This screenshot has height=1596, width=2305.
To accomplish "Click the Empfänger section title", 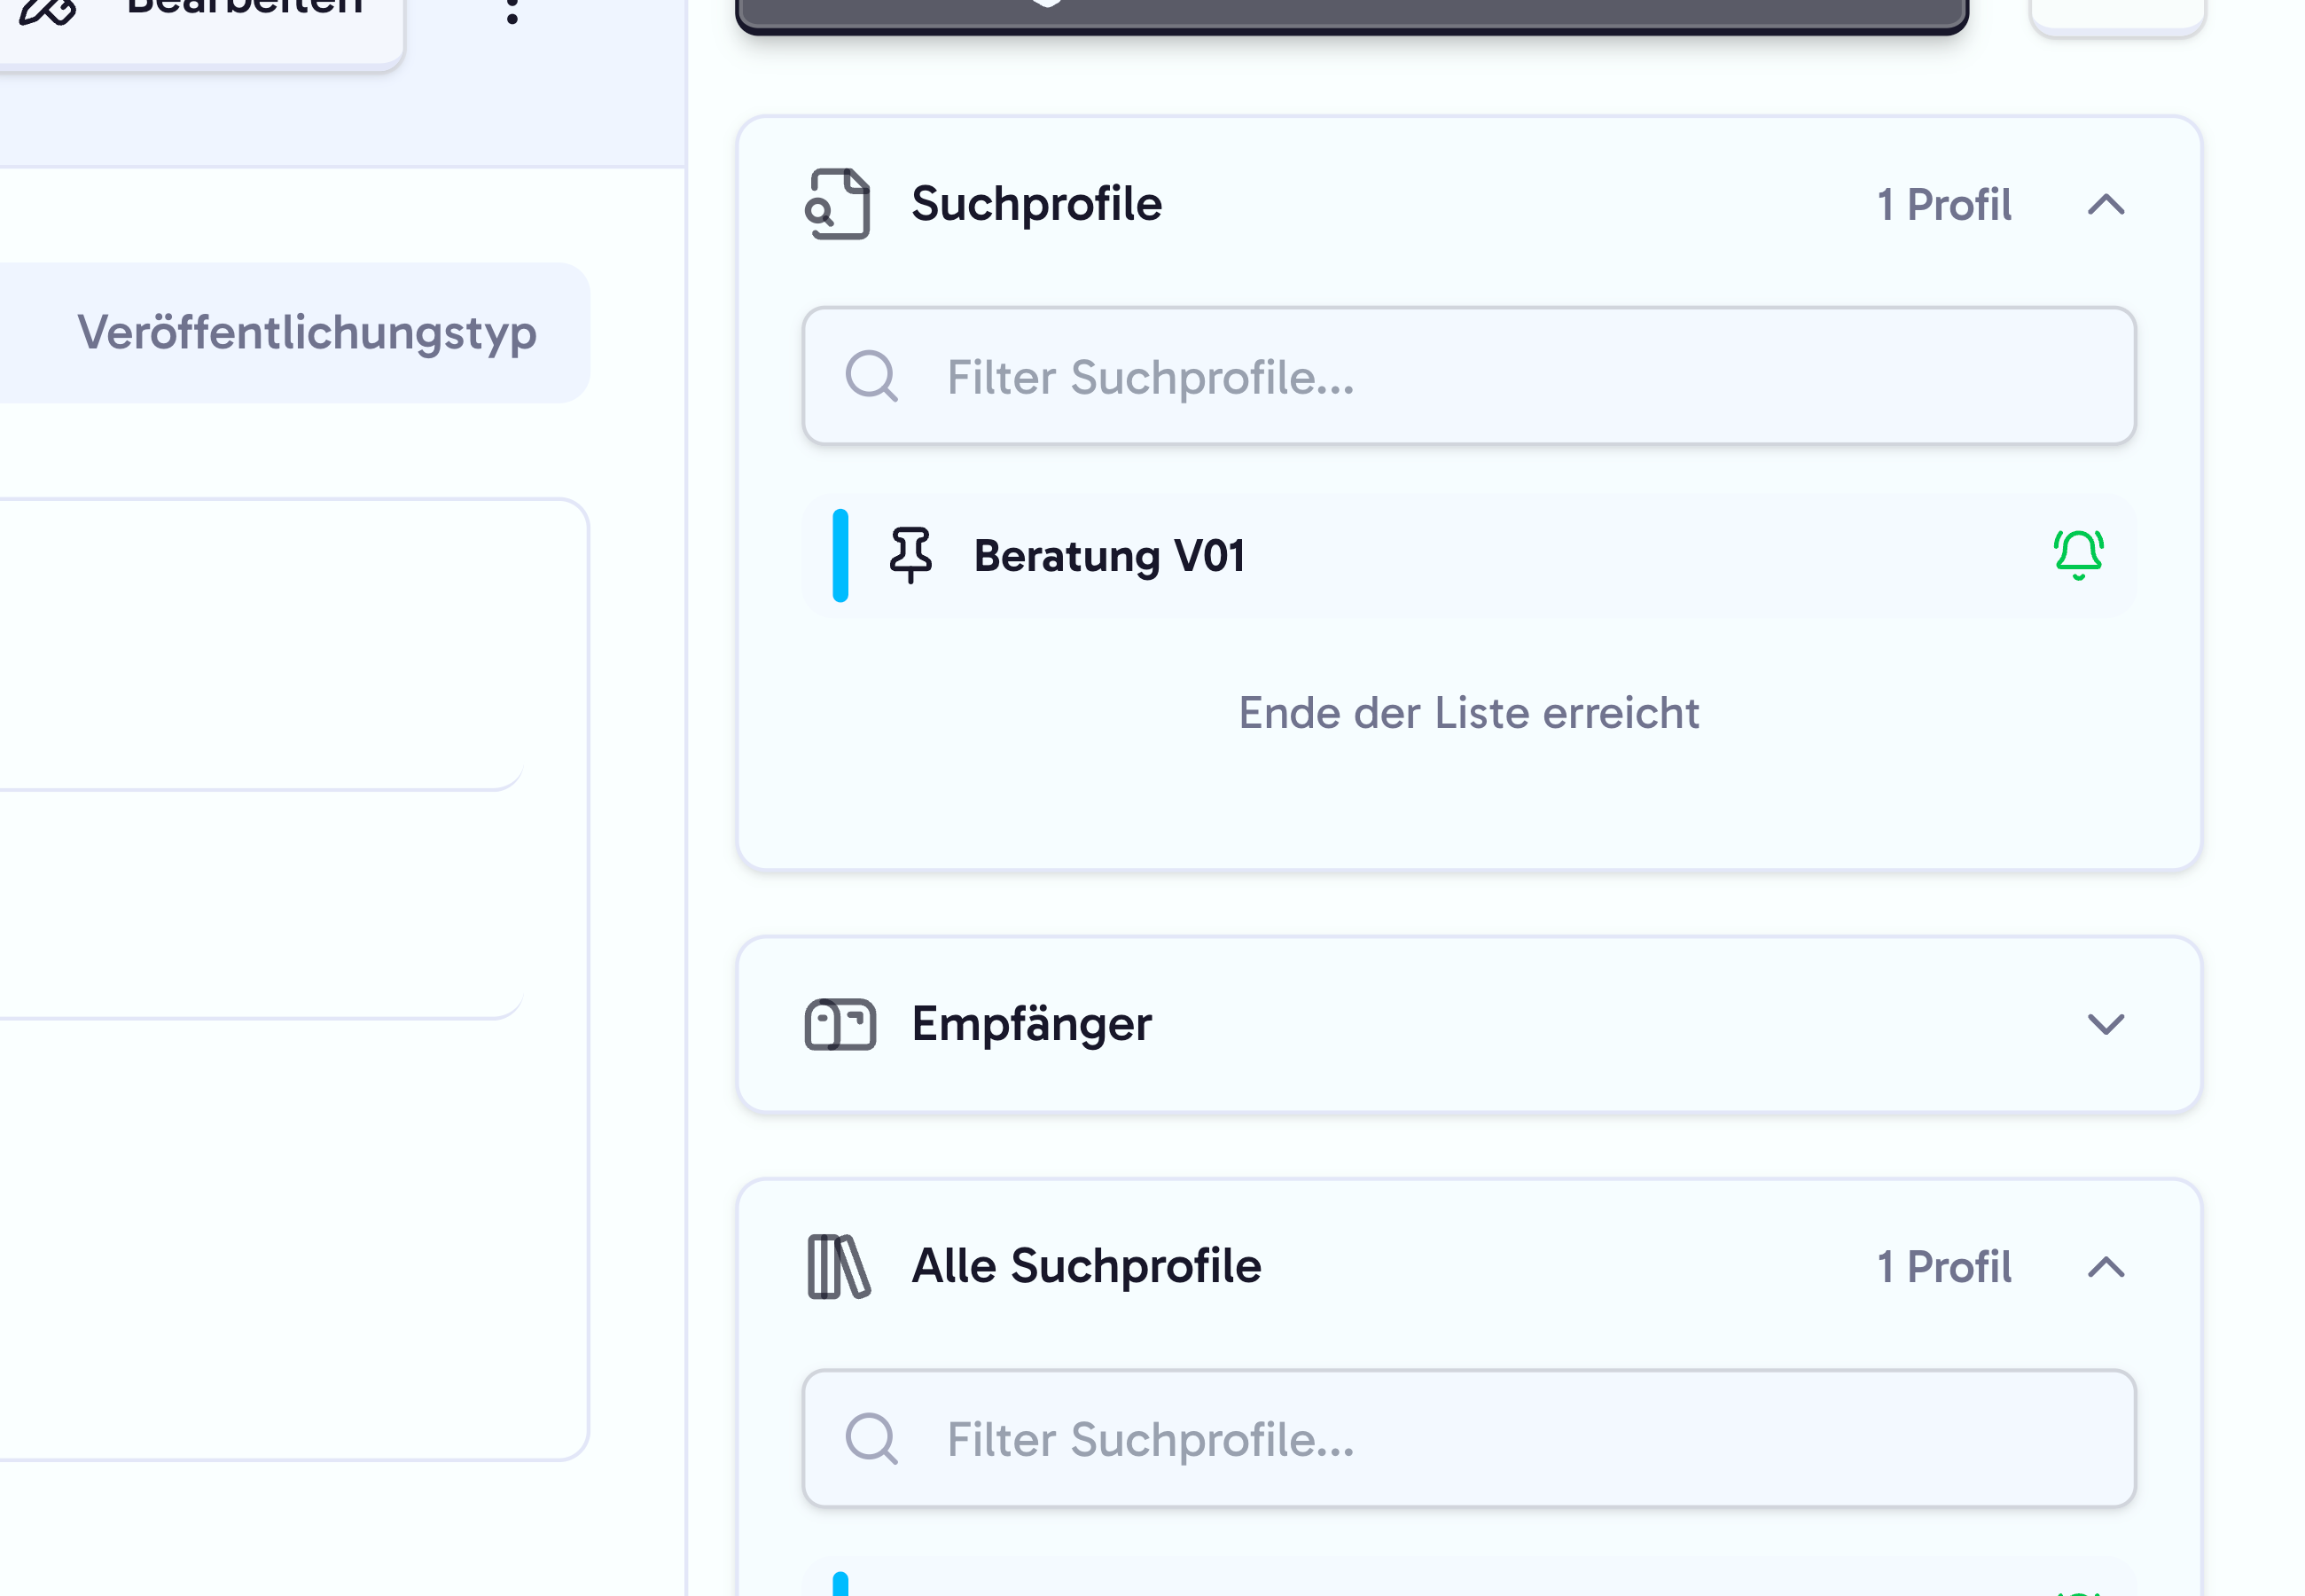I will point(1032,1024).
